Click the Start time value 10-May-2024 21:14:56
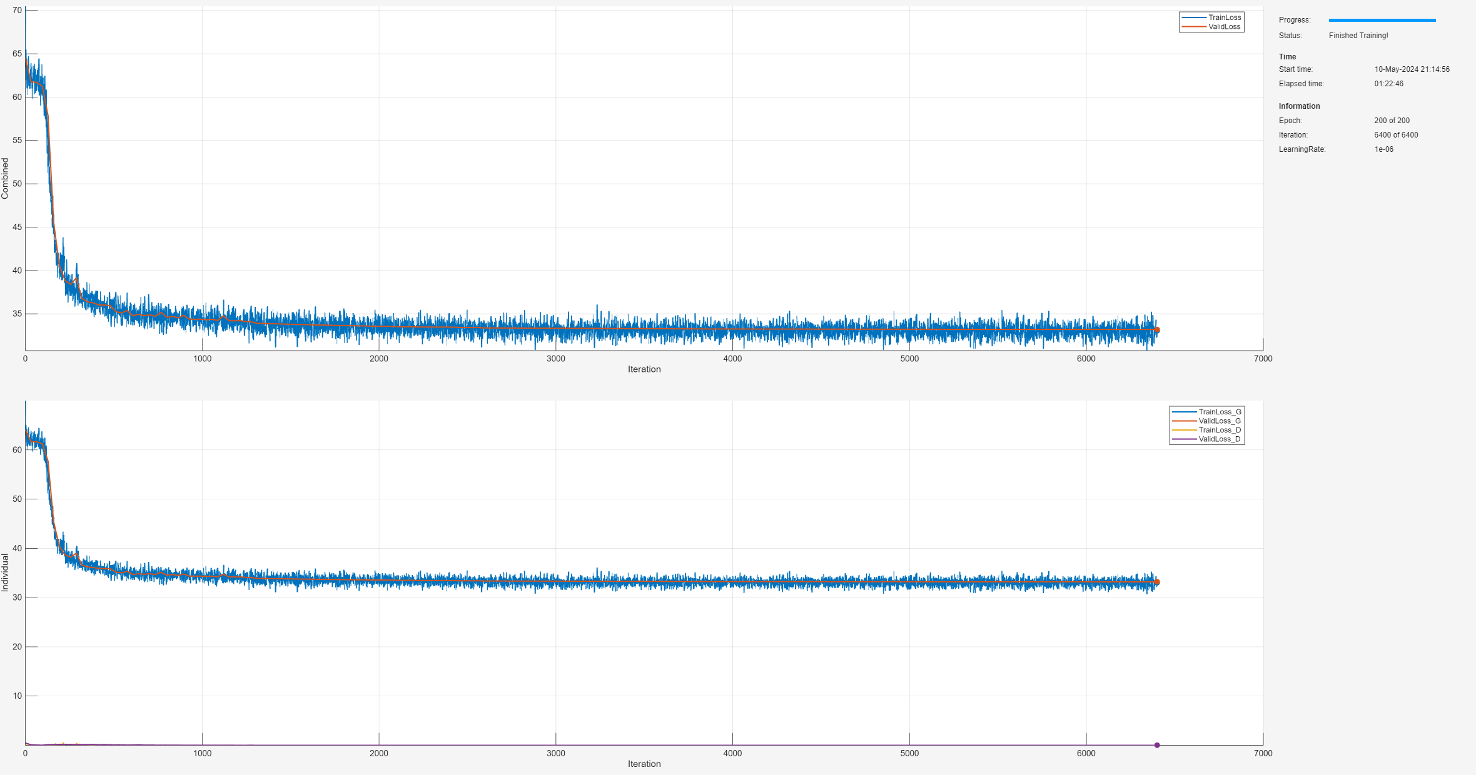1476x775 pixels. click(x=1412, y=69)
